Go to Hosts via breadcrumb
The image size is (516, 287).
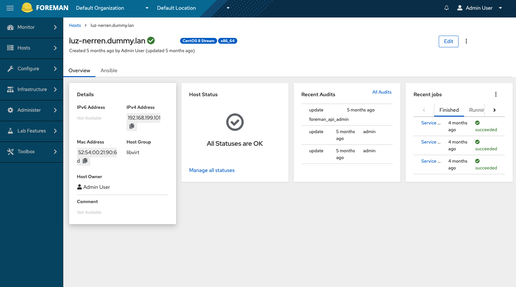(75, 25)
